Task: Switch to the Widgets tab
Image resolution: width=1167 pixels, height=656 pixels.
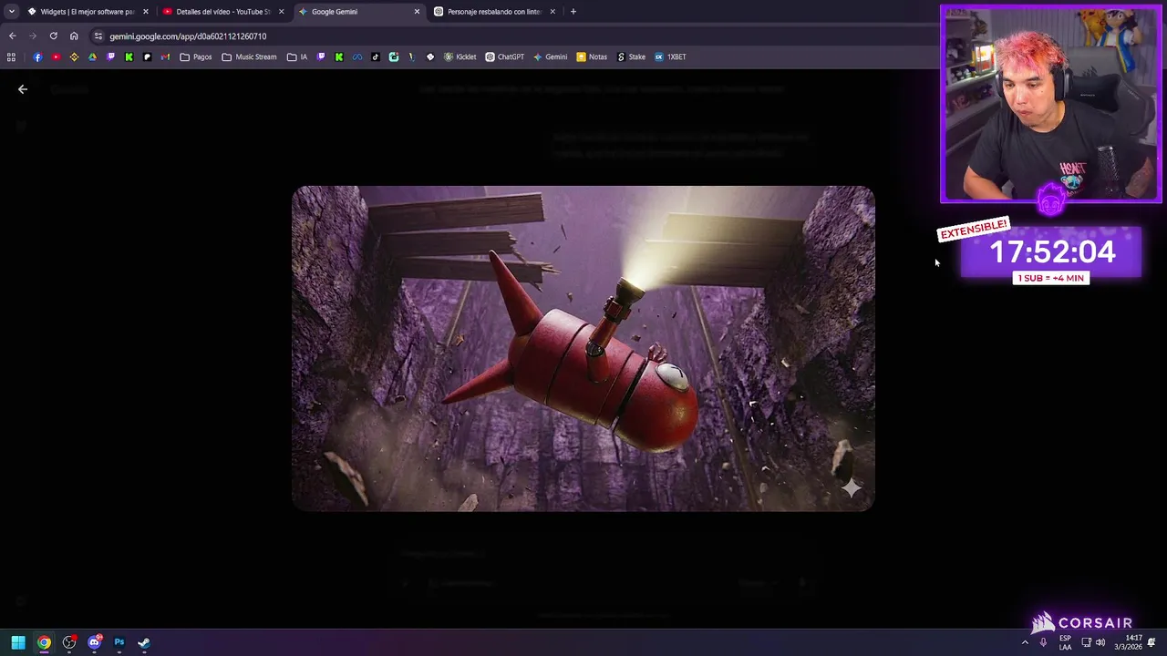Action: coord(87,12)
